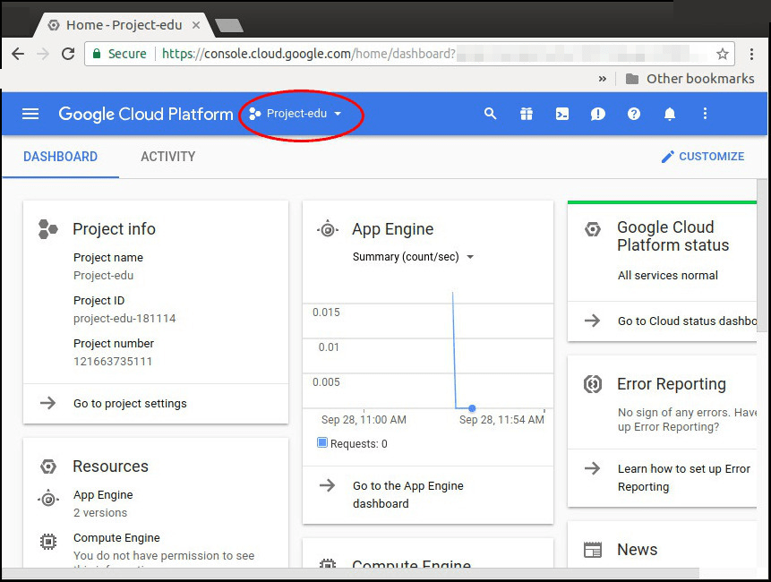This screenshot has width=771, height=582.
Task: Open the blue header three-dot menu
Action: tap(705, 114)
